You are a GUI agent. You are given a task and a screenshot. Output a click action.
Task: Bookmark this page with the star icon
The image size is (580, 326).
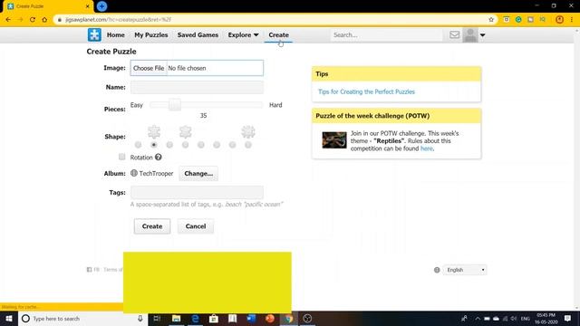tap(491, 20)
